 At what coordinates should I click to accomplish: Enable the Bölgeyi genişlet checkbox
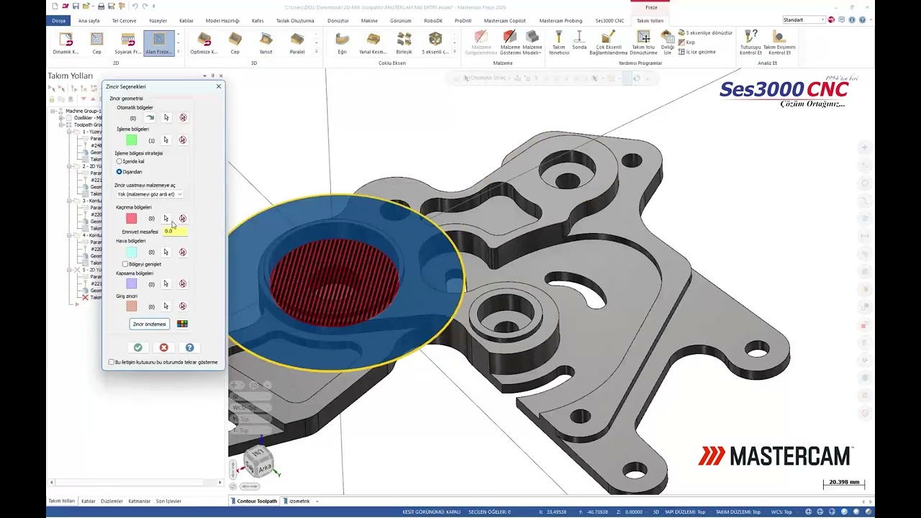pos(125,264)
